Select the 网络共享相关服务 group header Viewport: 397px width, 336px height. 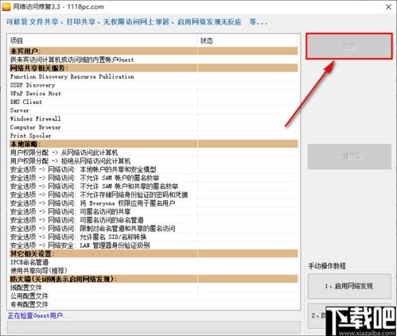[x=154, y=68]
